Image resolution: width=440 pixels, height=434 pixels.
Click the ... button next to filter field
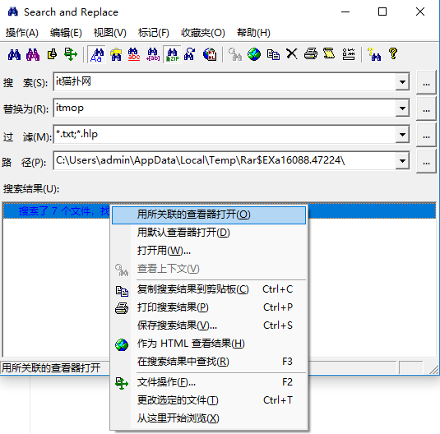426,134
